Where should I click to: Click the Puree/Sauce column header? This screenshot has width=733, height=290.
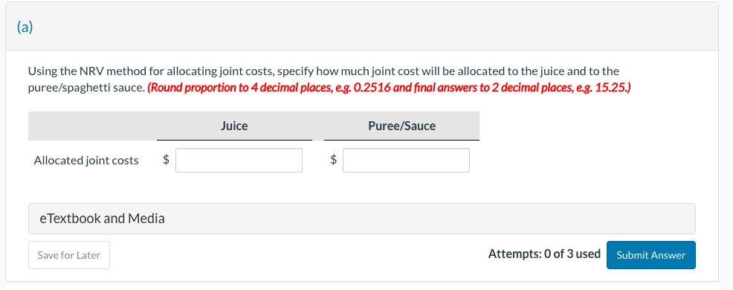click(402, 126)
